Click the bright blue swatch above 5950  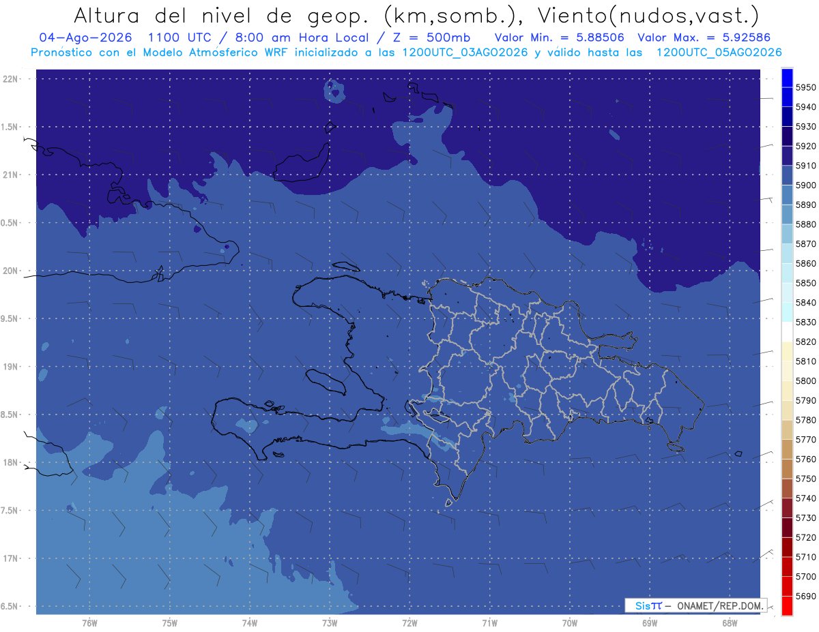787,78
